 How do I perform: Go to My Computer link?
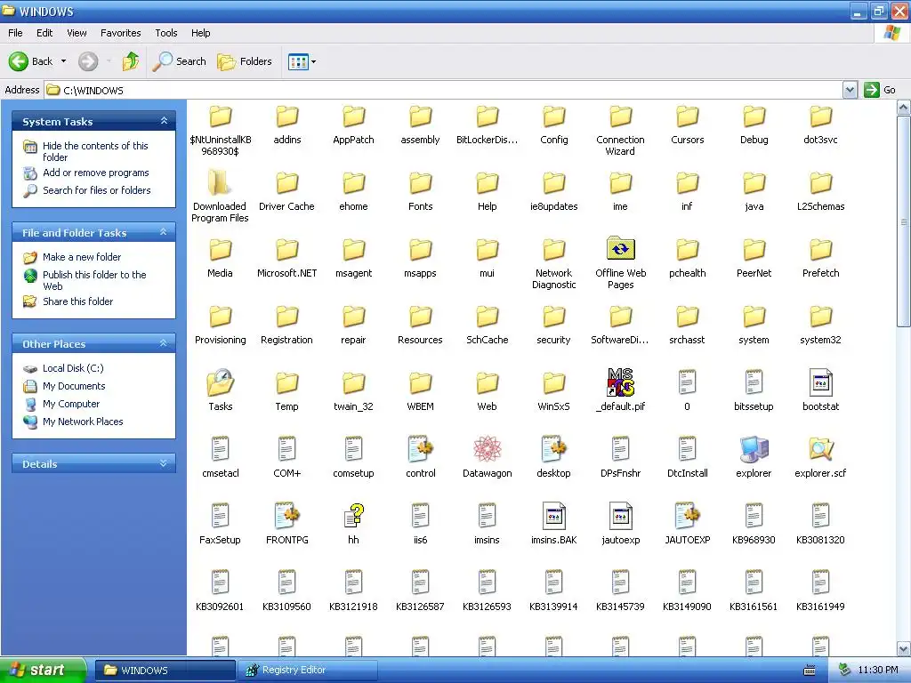tap(71, 404)
